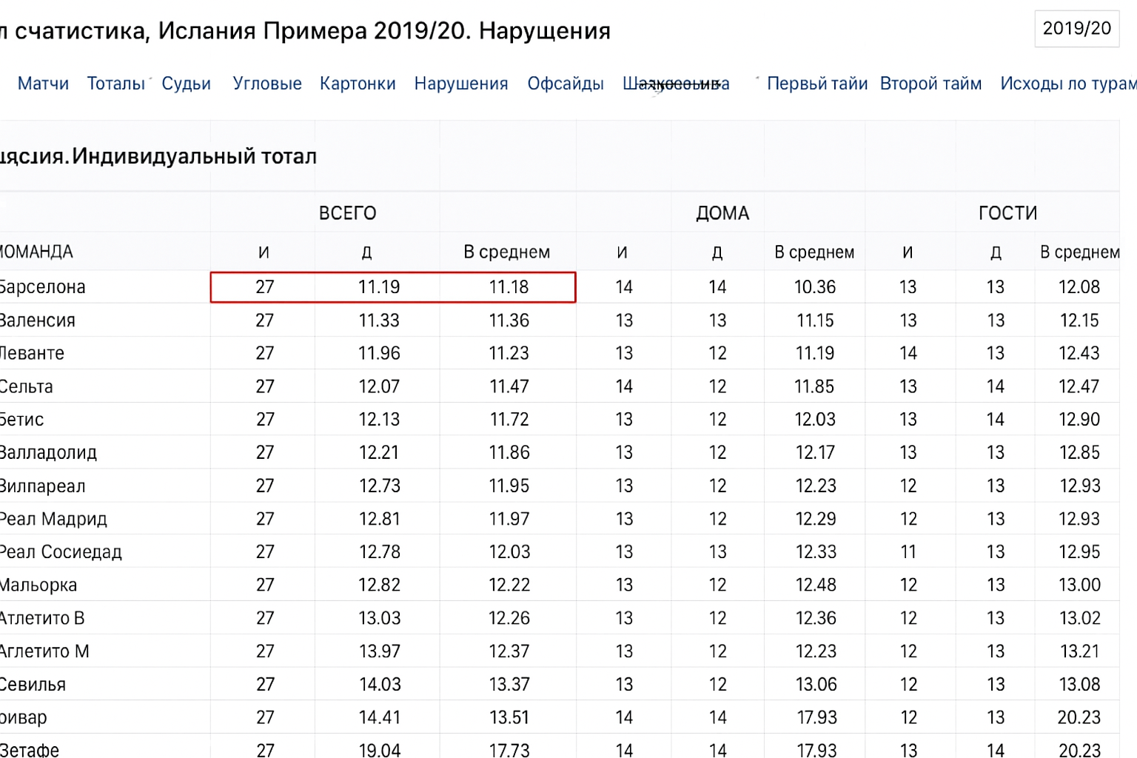The height and width of the screenshot is (758, 1137).
Task: Select the Второй тайм tab
Action: point(930,84)
